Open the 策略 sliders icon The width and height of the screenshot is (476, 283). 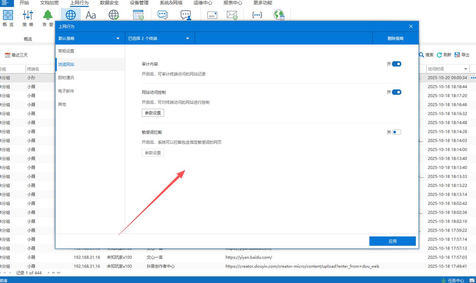[x=28, y=15]
